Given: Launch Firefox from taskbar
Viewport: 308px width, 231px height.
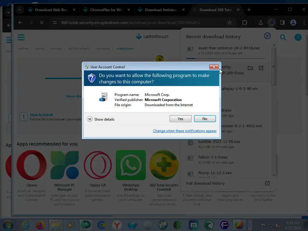Looking at the screenshot, I should pos(40,225).
